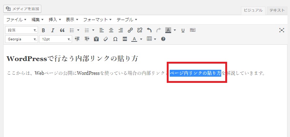Click the メディアを追加 button
The height and width of the screenshot is (137, 290).
pyautogui.click(x=22, y=9)
